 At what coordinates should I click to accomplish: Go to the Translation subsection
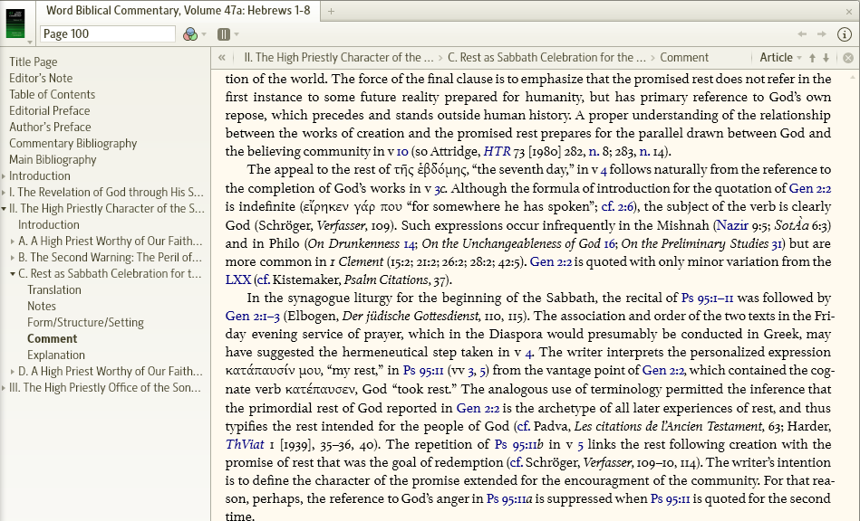pyautogui.click(x=54, y=290)
